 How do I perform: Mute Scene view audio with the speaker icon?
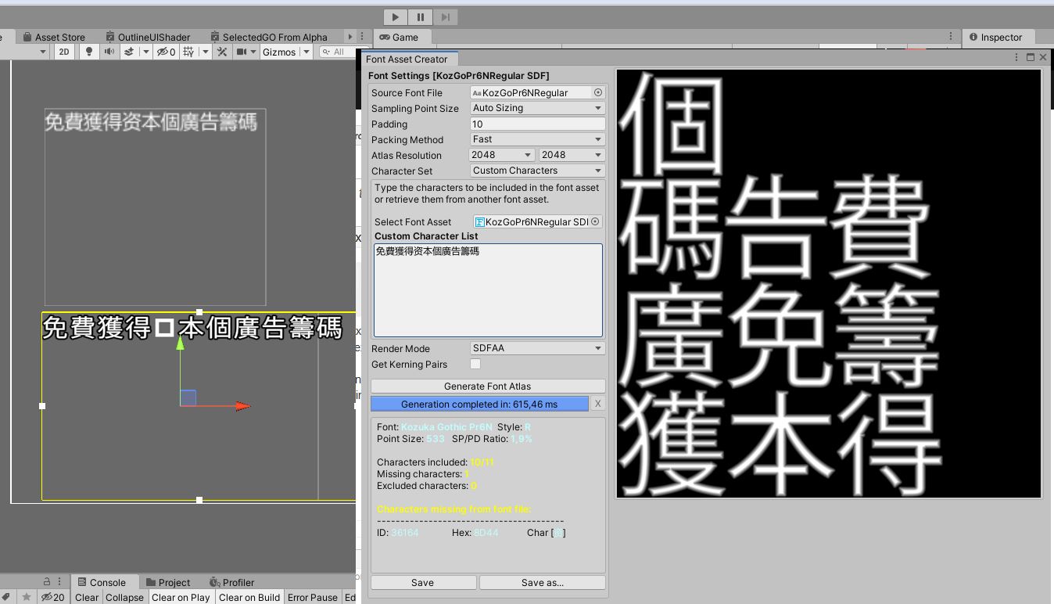click(x=111, y=52)
